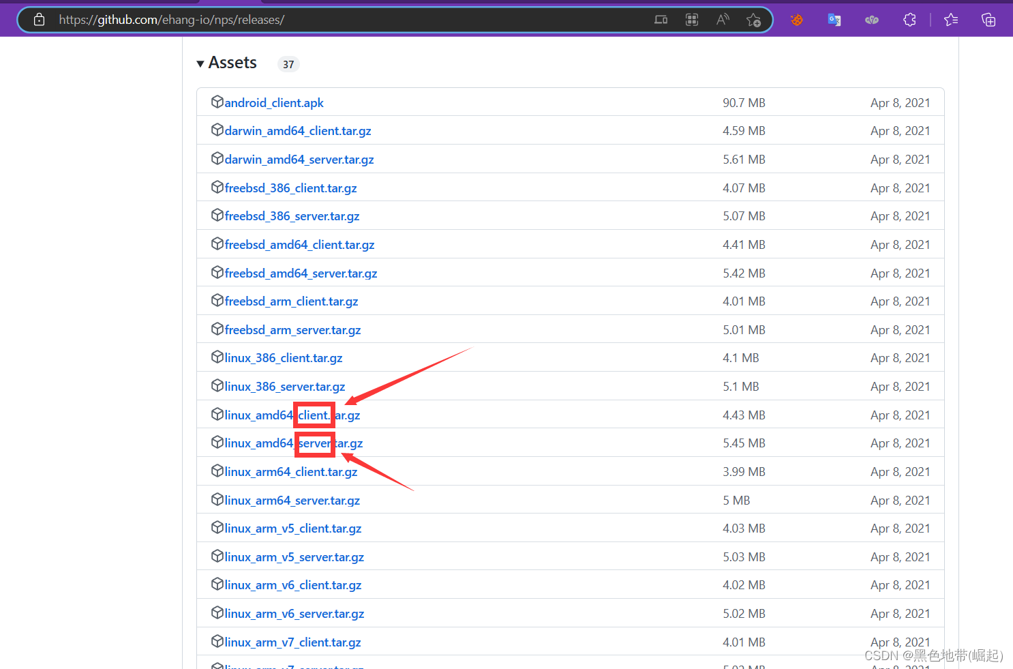This screenshot has height=669, width=1013.
Task: Click the gray butterfly-shaped extension icon
Action: [x=872, y=20]
